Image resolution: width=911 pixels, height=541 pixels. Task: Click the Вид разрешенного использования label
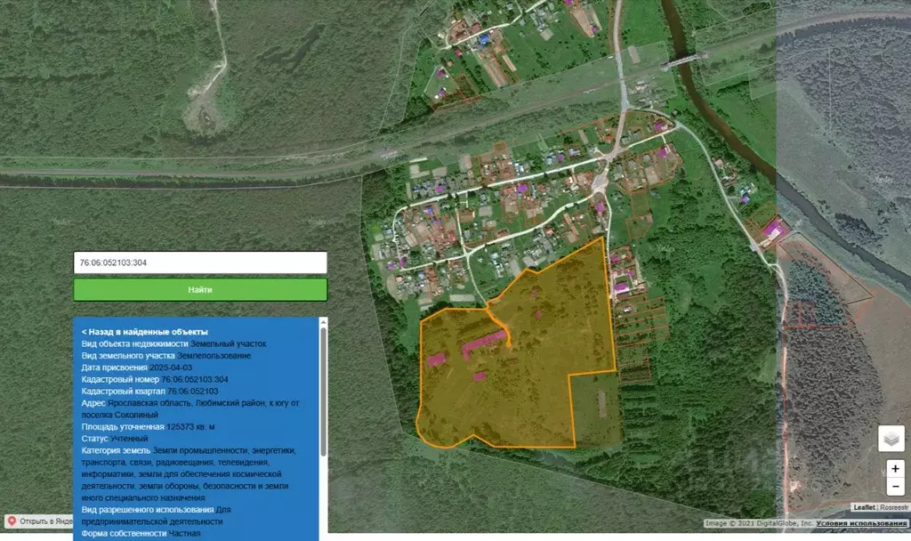(148, 510)
